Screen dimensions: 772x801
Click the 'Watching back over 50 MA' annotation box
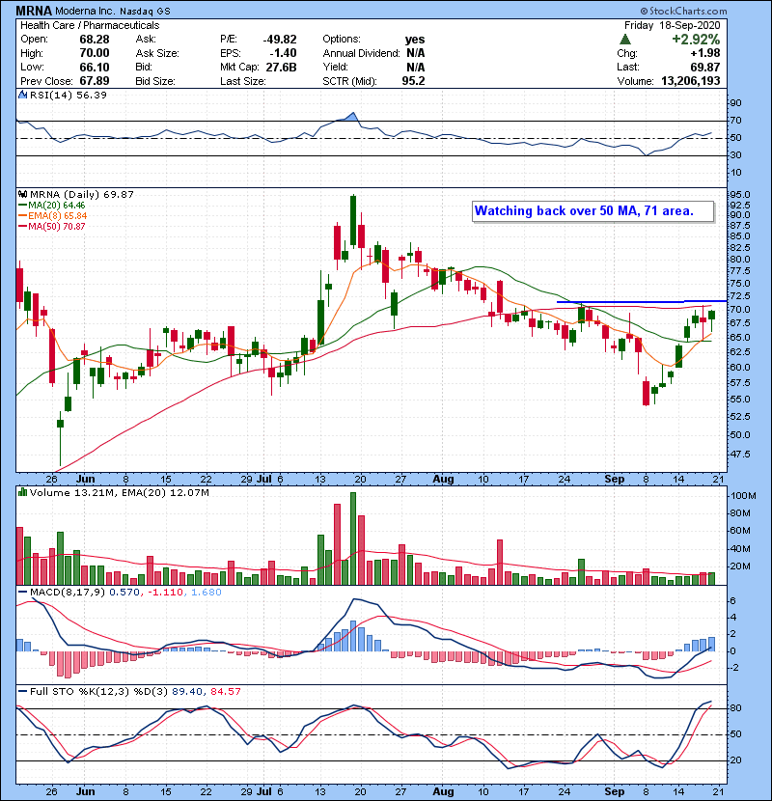coord(593,211)
